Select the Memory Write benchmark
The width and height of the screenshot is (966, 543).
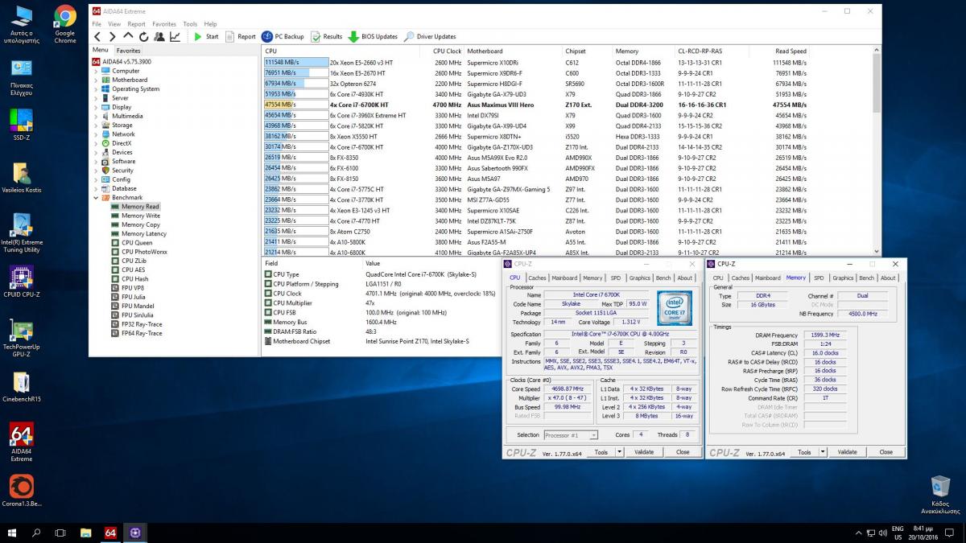point(141,216)
